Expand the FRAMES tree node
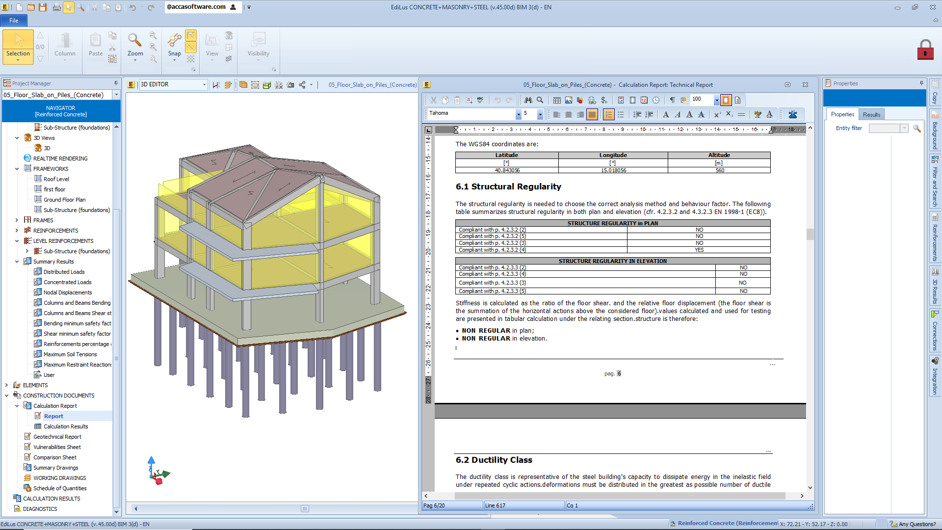 17,220
